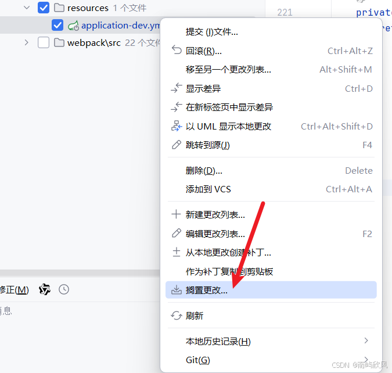Click the Amend (M) option label

tap(15, 290)
